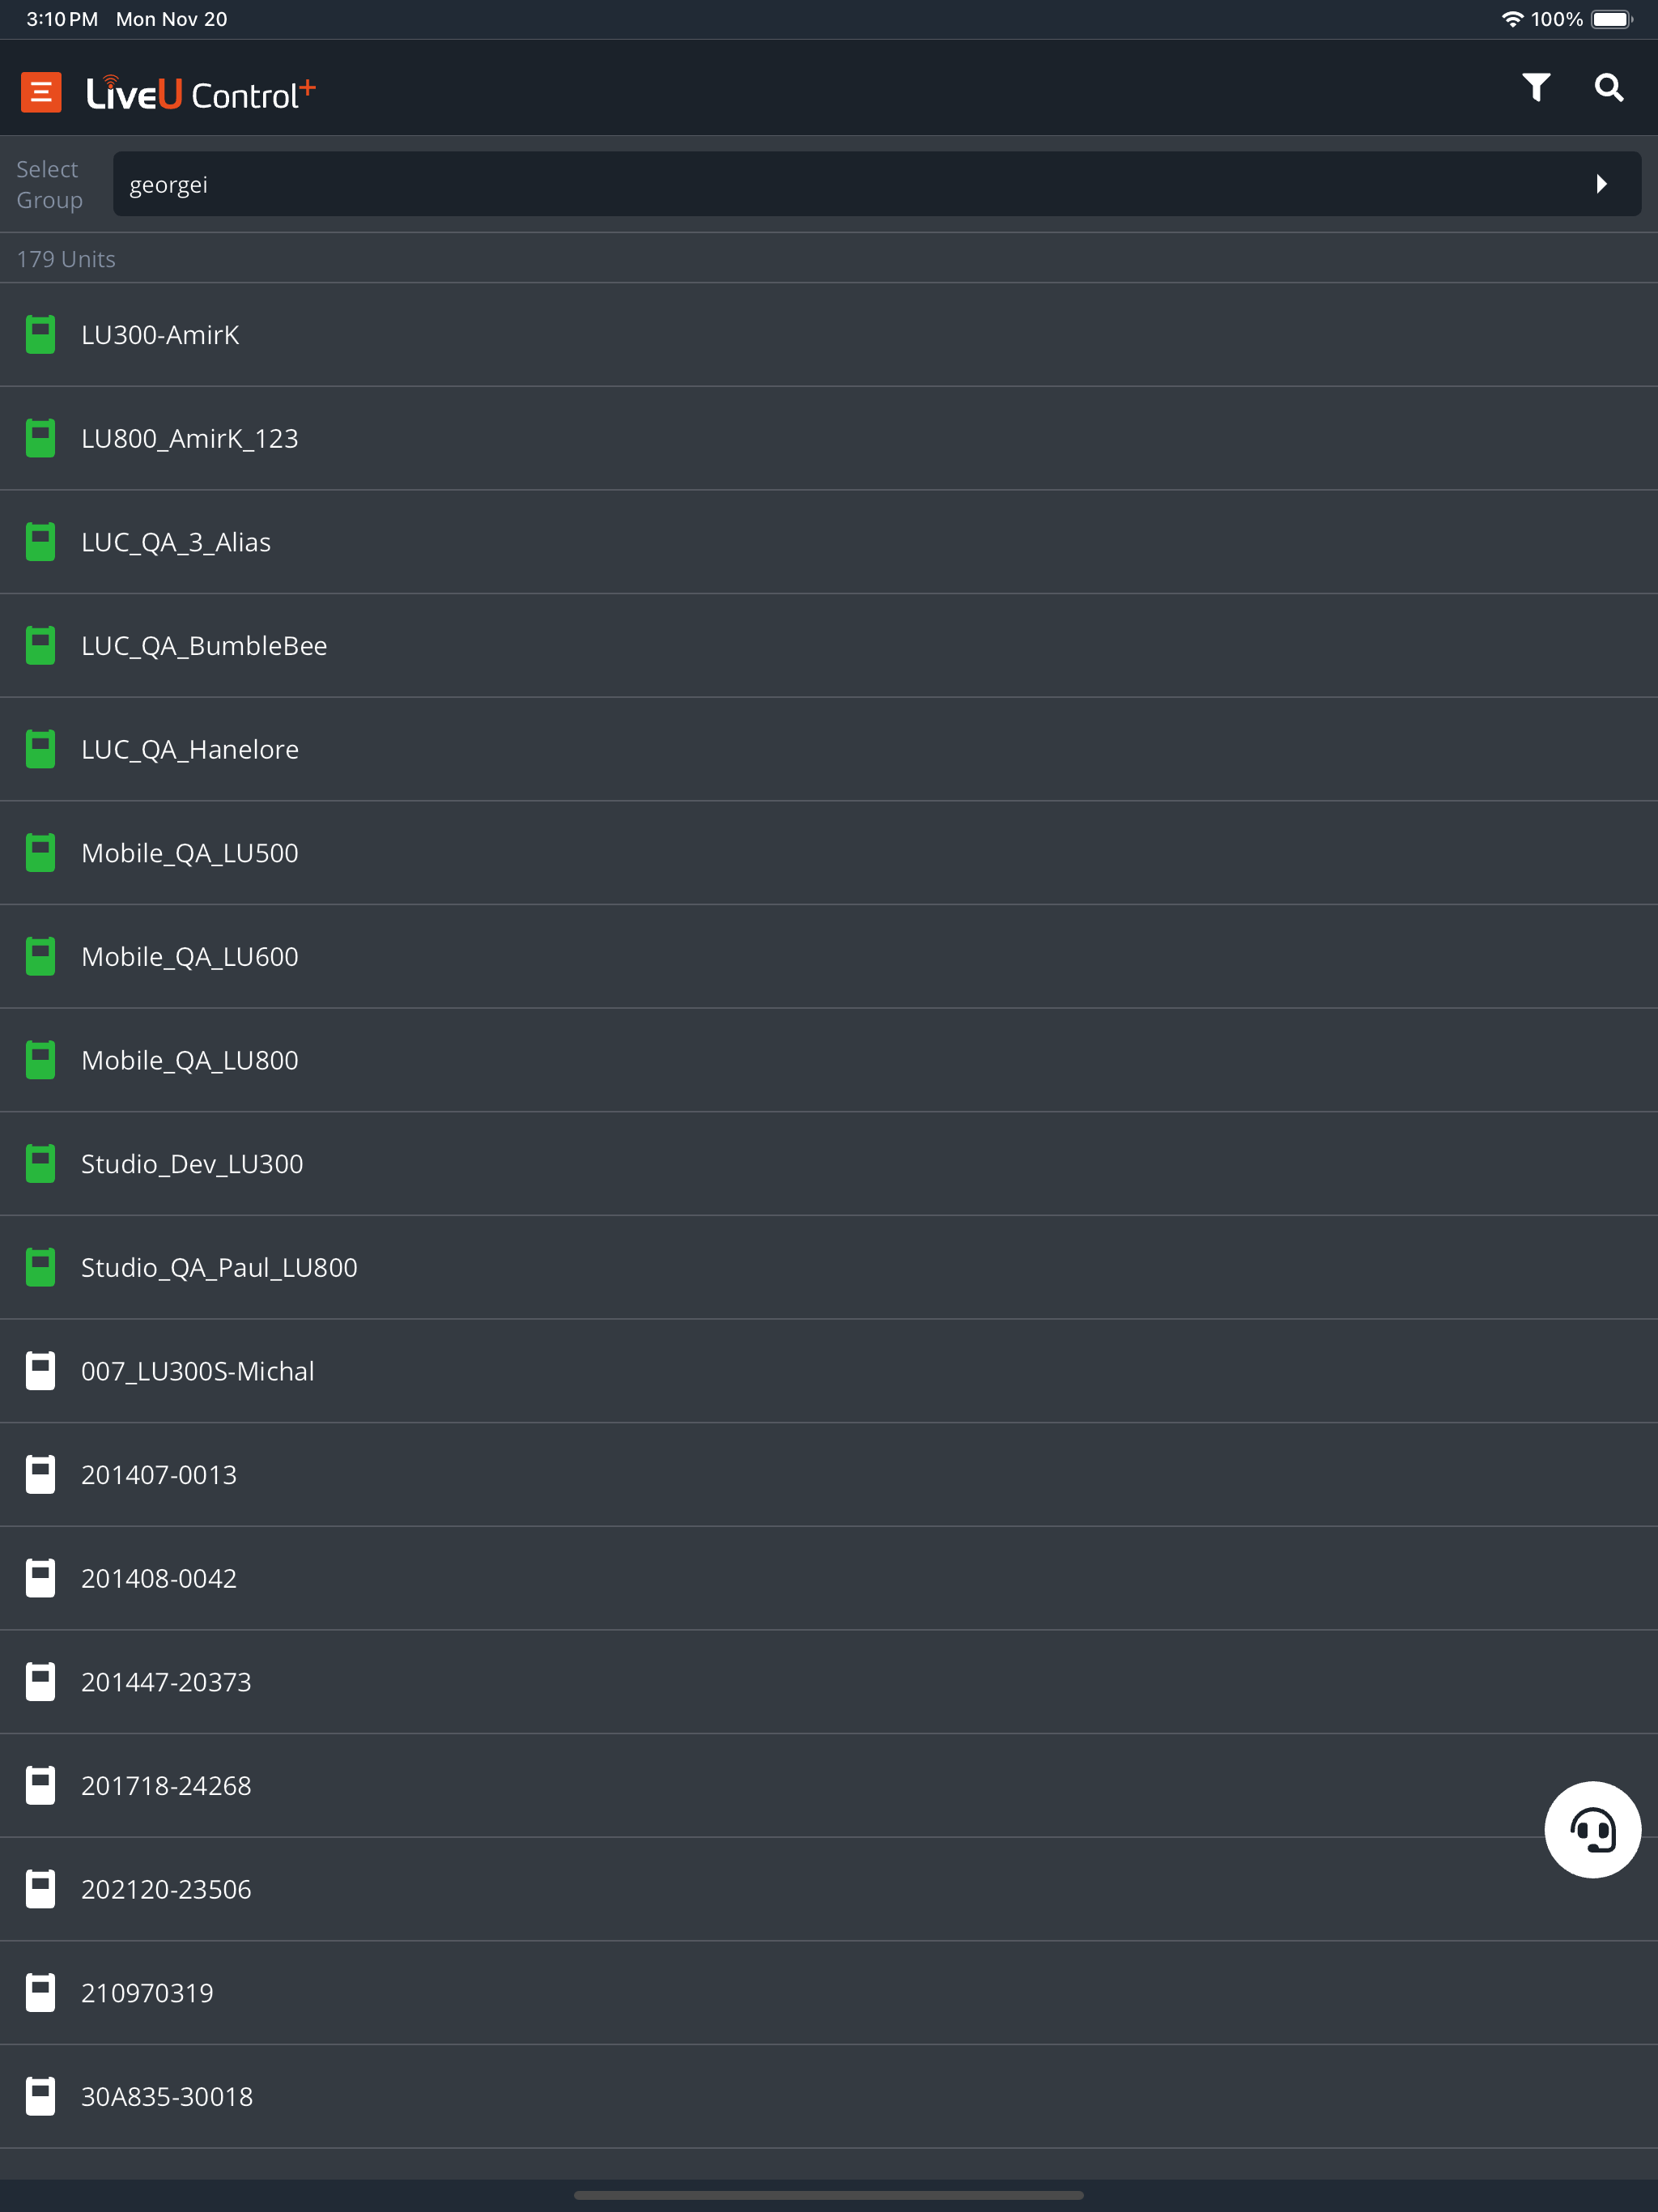Tap the white unit icon for 30A835-30018
Screen dimensions: 1658x2212
[x=40, y=2096]
